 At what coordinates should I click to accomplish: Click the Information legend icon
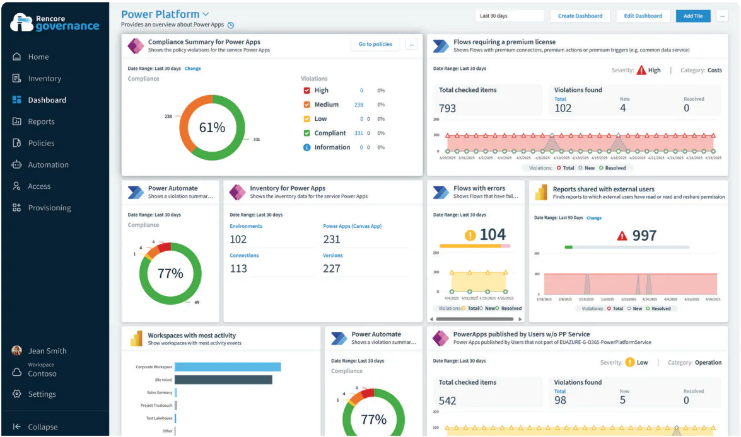tap(306, 147)
